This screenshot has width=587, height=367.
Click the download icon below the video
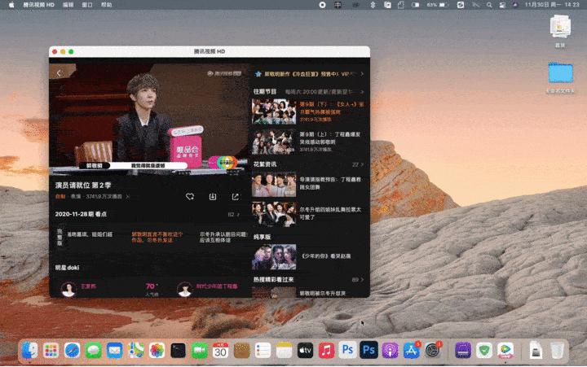pos(213,197)
